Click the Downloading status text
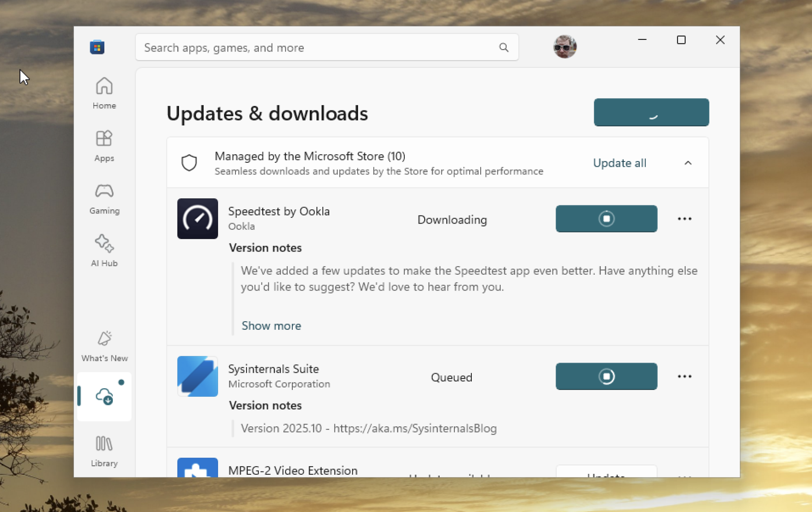The height and width of the screenshot is (512, 812). (x=452, y=220)
